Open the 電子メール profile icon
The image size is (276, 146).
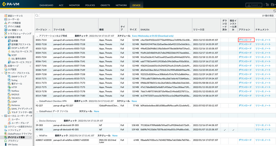coord(9,84)
